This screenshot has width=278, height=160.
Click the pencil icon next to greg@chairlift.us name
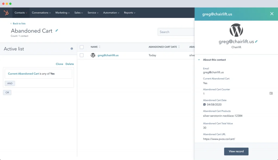point(256,42)
